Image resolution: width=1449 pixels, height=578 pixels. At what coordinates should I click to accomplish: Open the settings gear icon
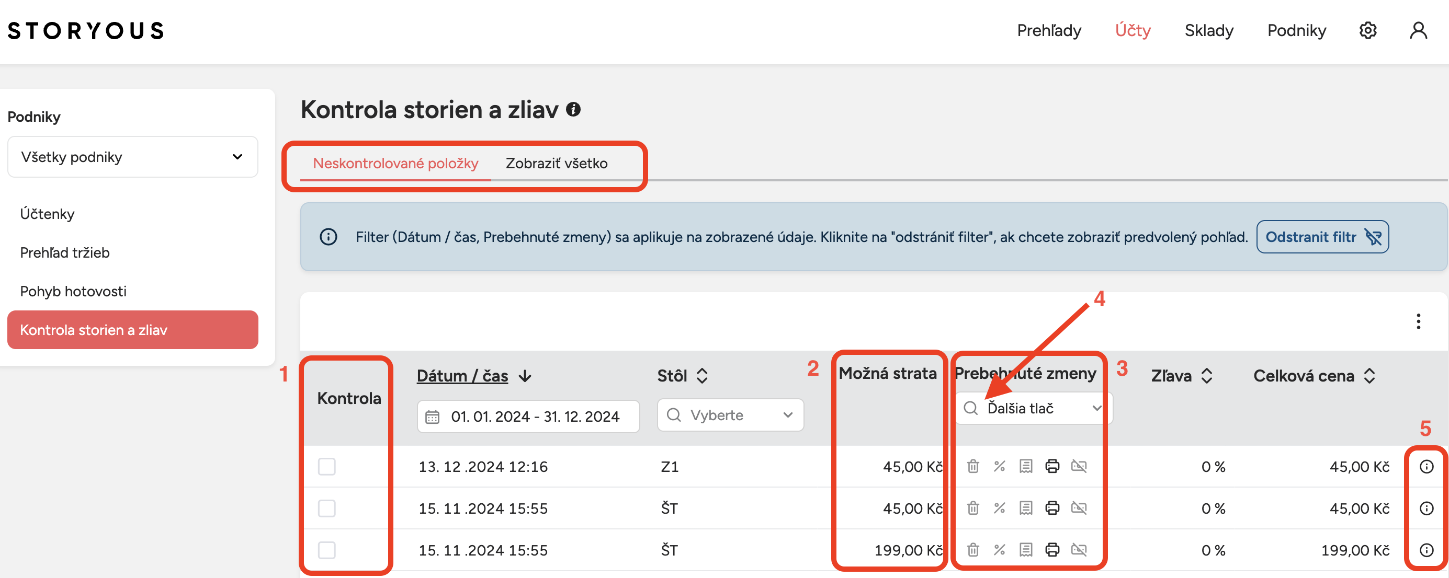click(x=1367, y=30)
